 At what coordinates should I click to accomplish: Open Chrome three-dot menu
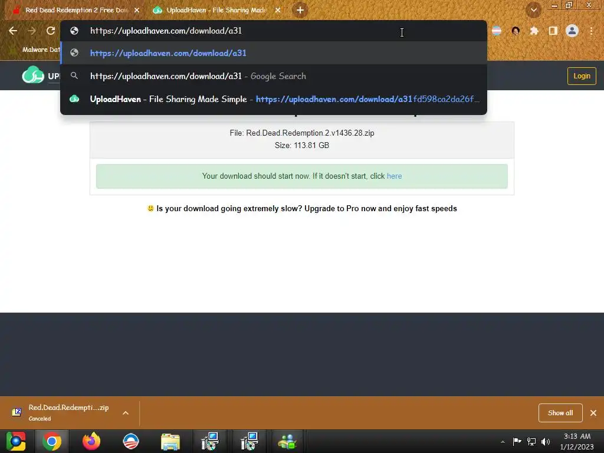(x=591, y=31)
